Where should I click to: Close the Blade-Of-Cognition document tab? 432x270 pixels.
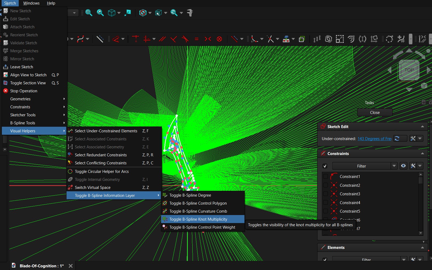[x=71, y=266]
